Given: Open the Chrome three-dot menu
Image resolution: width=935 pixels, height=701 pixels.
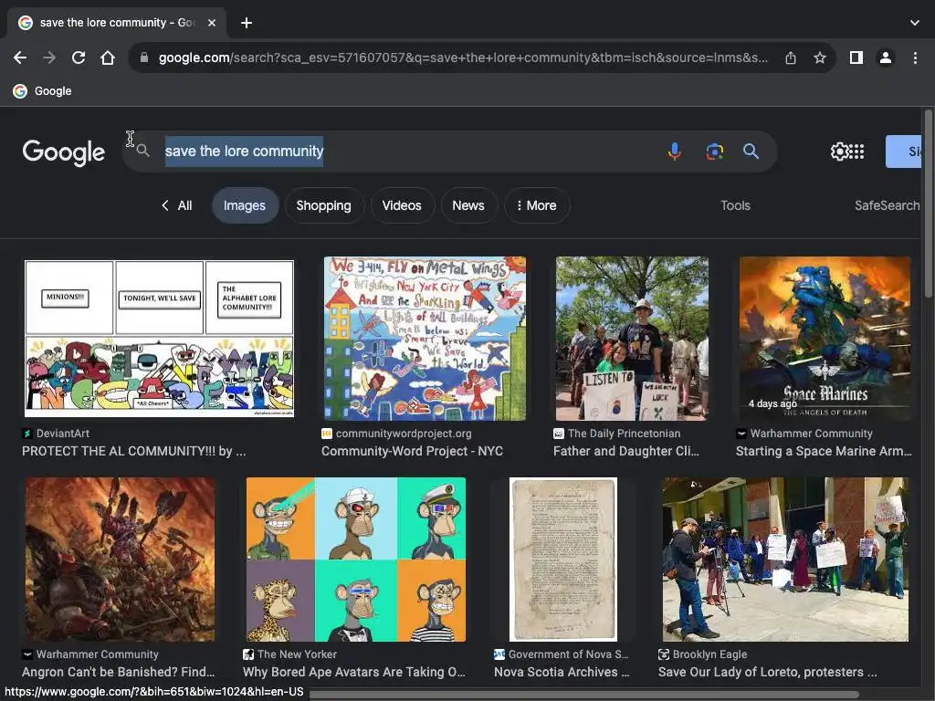Looking at the screenshot, I should [915, 58].
